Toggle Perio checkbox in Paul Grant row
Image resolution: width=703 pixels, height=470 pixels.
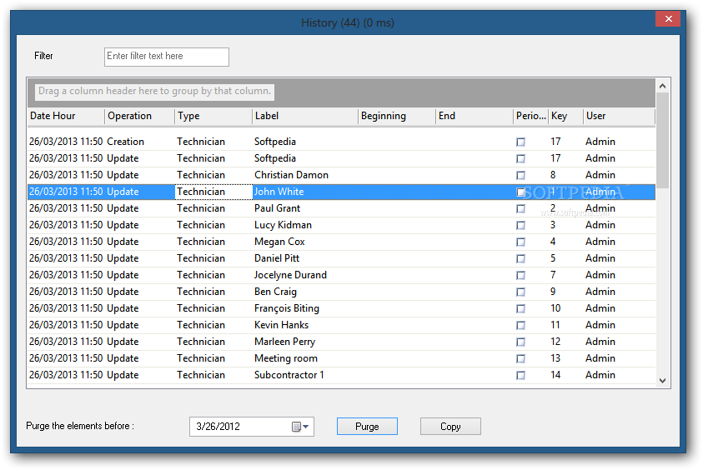point(520,209)
